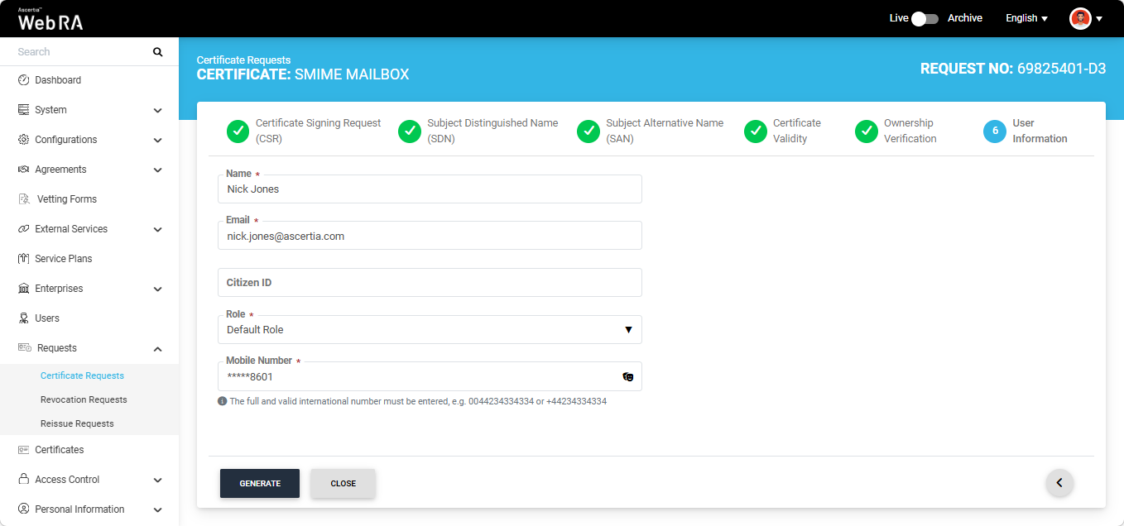Expand the Access Control chevron

(158, 480)
